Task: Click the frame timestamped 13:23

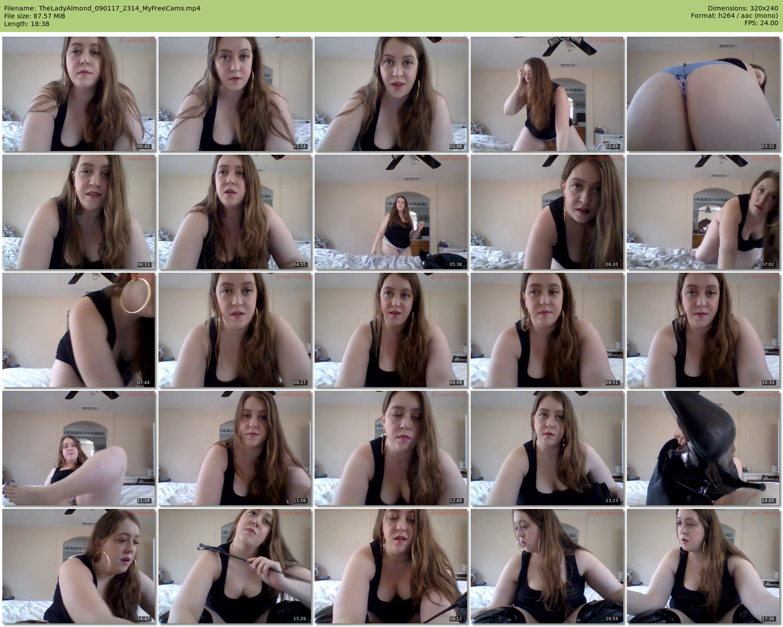Action: tap(547, 448)
